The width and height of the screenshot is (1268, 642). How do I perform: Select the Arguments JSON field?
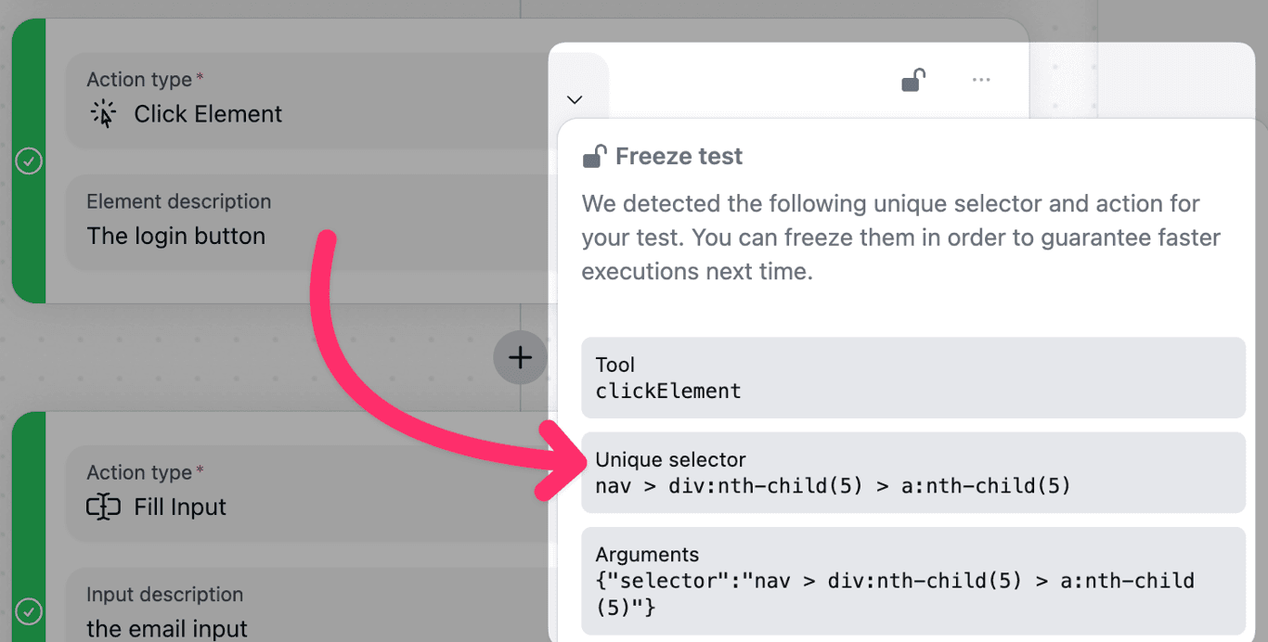(x=913, y=581)
